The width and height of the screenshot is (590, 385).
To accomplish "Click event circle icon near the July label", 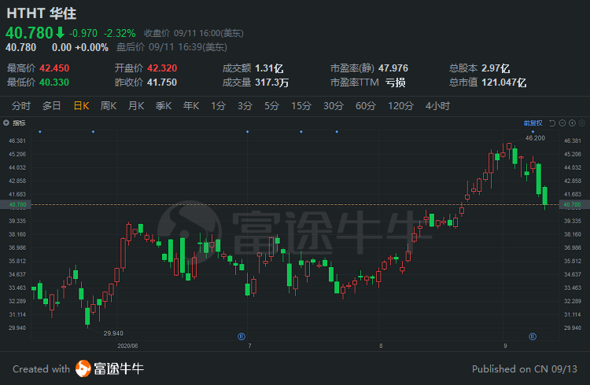I will (x=242, y=336).
